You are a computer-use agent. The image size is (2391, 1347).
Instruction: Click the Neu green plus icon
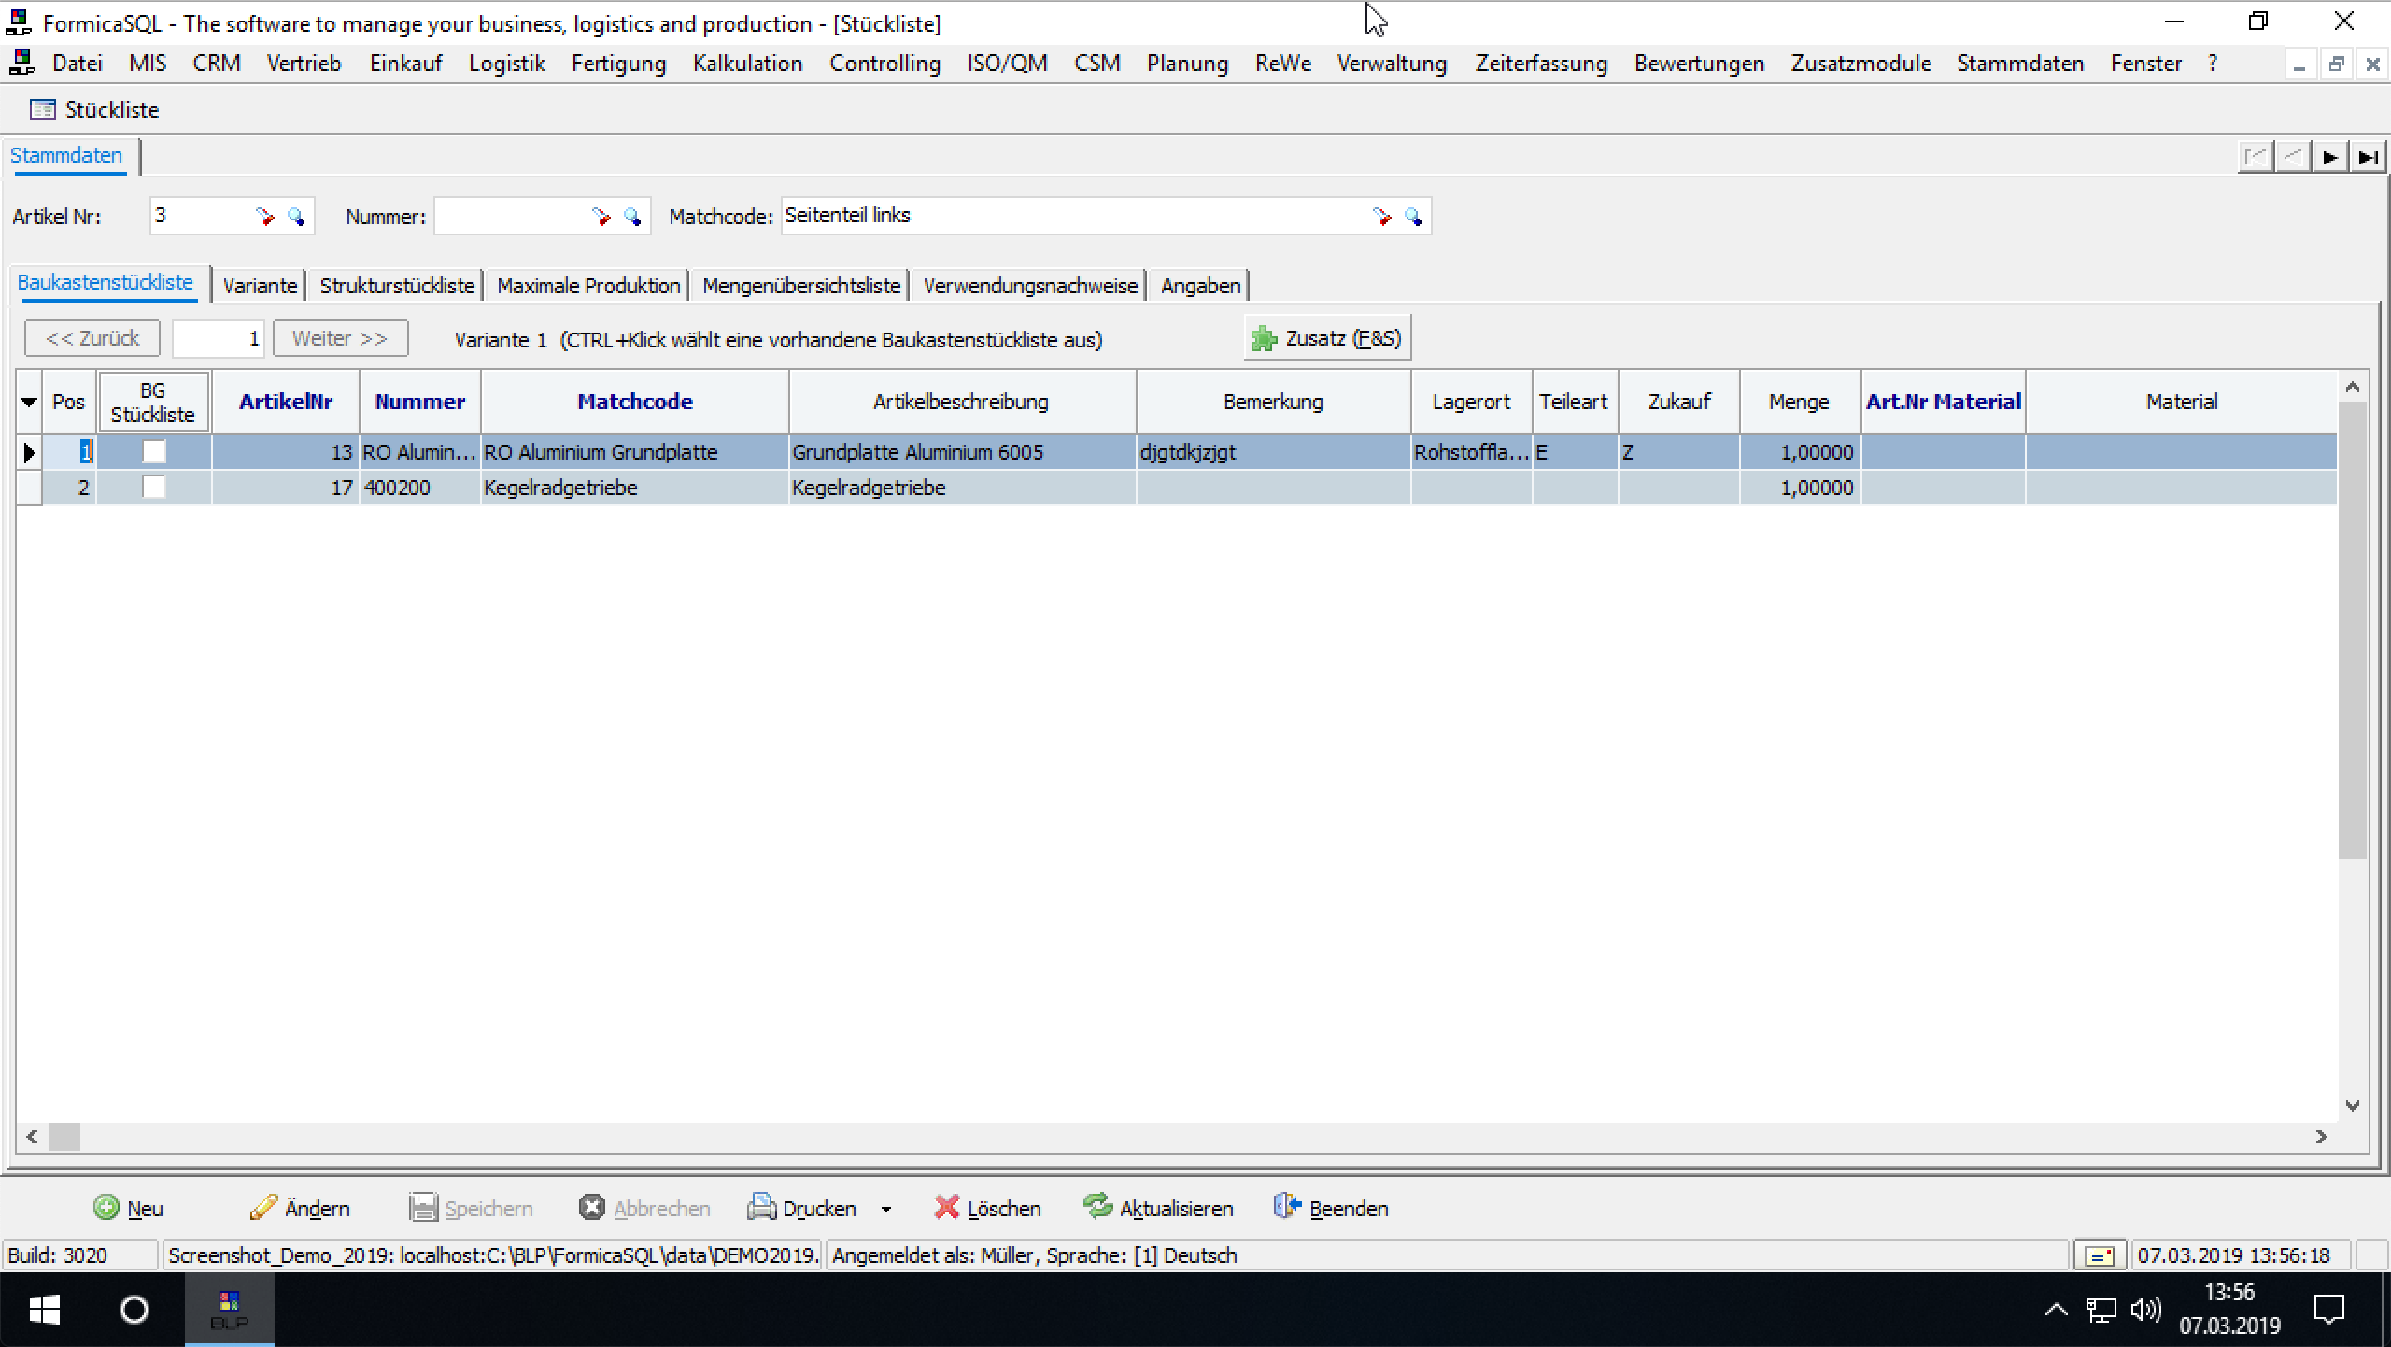[106, 1208]
